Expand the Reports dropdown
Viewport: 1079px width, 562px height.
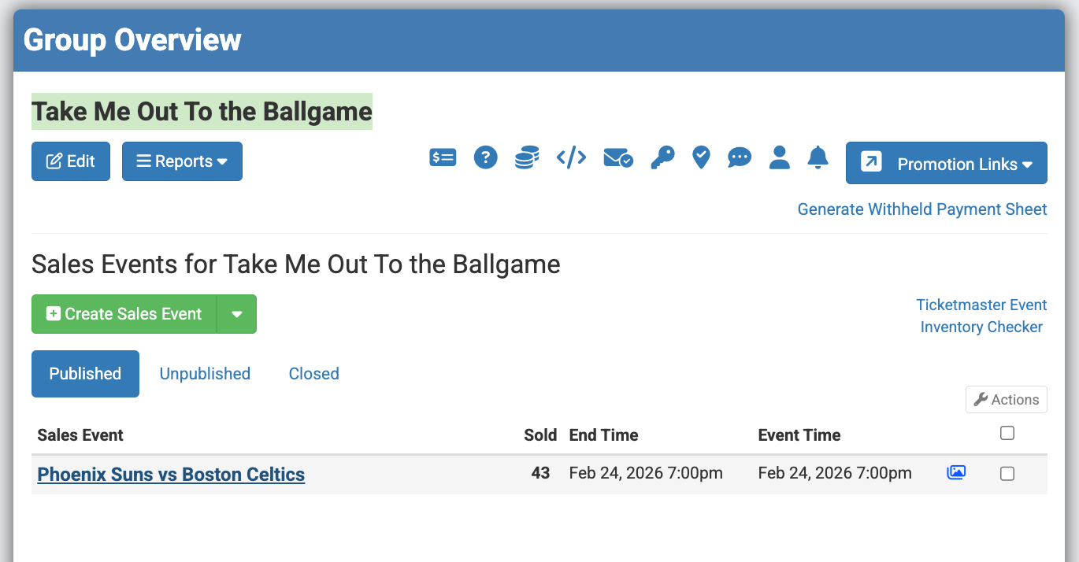182,161
